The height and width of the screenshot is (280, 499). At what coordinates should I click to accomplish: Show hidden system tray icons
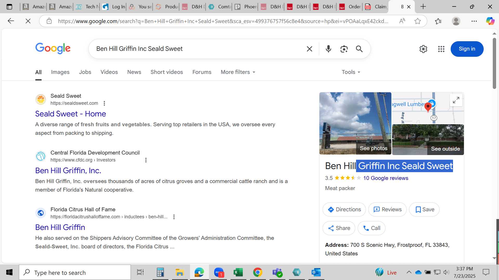click(409, 272)
